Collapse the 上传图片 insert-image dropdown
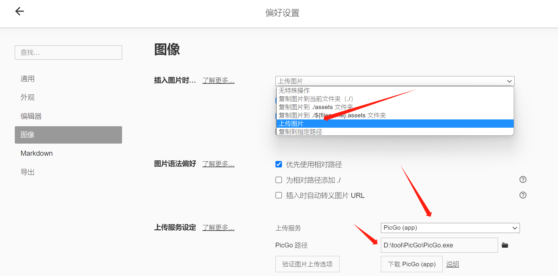 click(395, 81)
